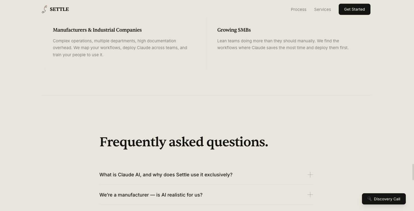Image resolution: width=414 pixels, height=211 pixels.
Task: Expand the 'What is Claude AI' FAQ entry
Action: 166,175
